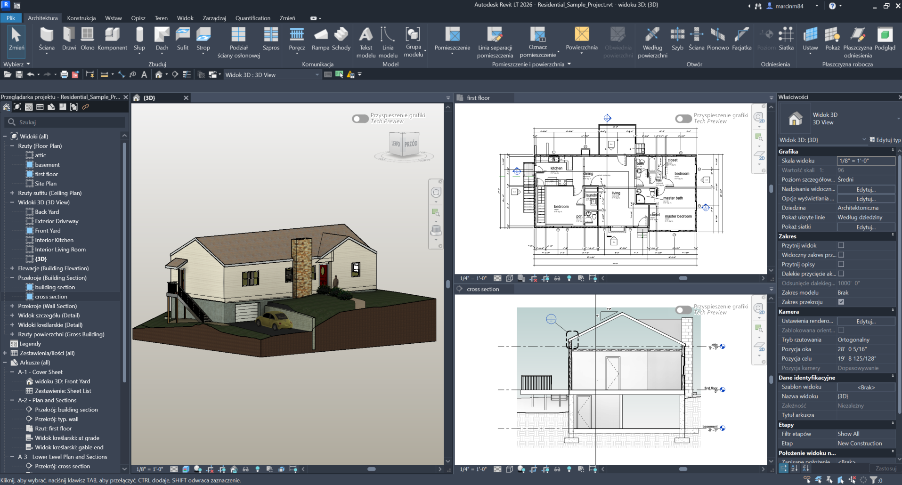Expand Rzuty sufitu (Ceiling Plan) node

pyautogui.click(x=12, y=193)
